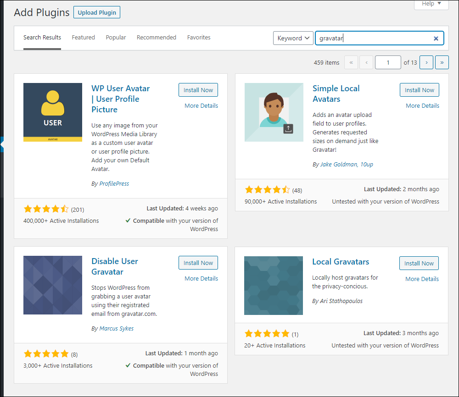The height and width of the screenshot is (397, 459).
Task: Click the Last Updated: 2 months ago text
Action: (x=401, y=189)
